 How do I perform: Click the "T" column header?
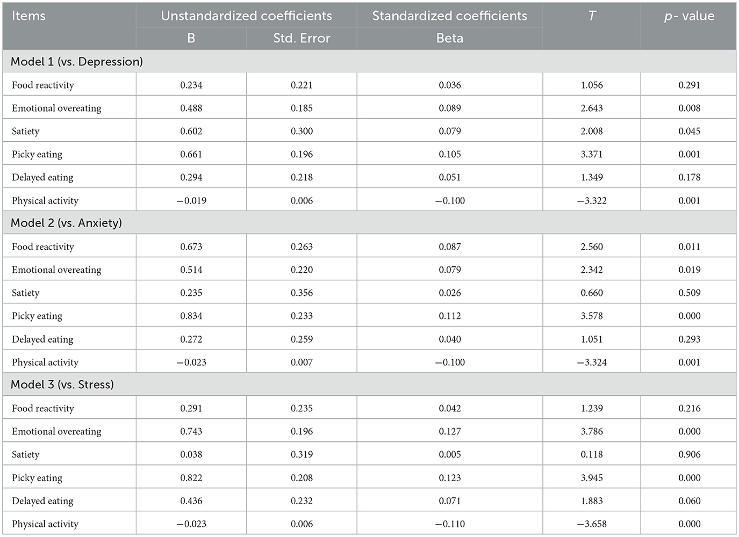592,16
